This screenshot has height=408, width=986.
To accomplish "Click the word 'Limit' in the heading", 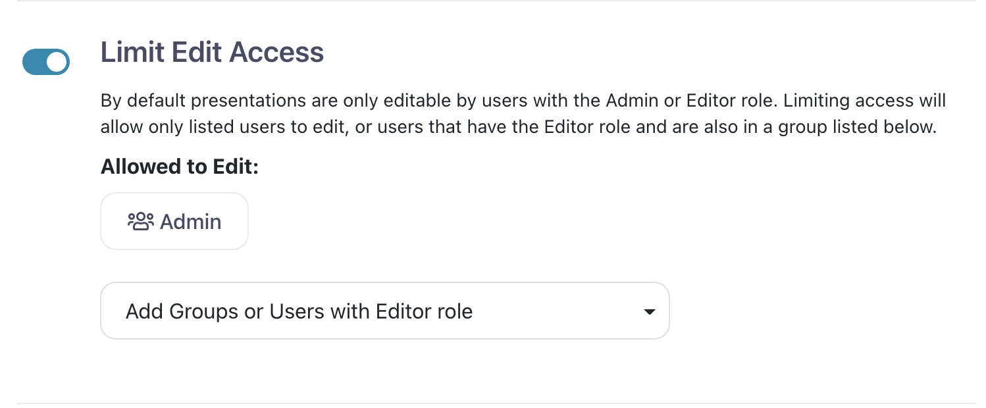I will pyautogui.click(x=131, y=52).
